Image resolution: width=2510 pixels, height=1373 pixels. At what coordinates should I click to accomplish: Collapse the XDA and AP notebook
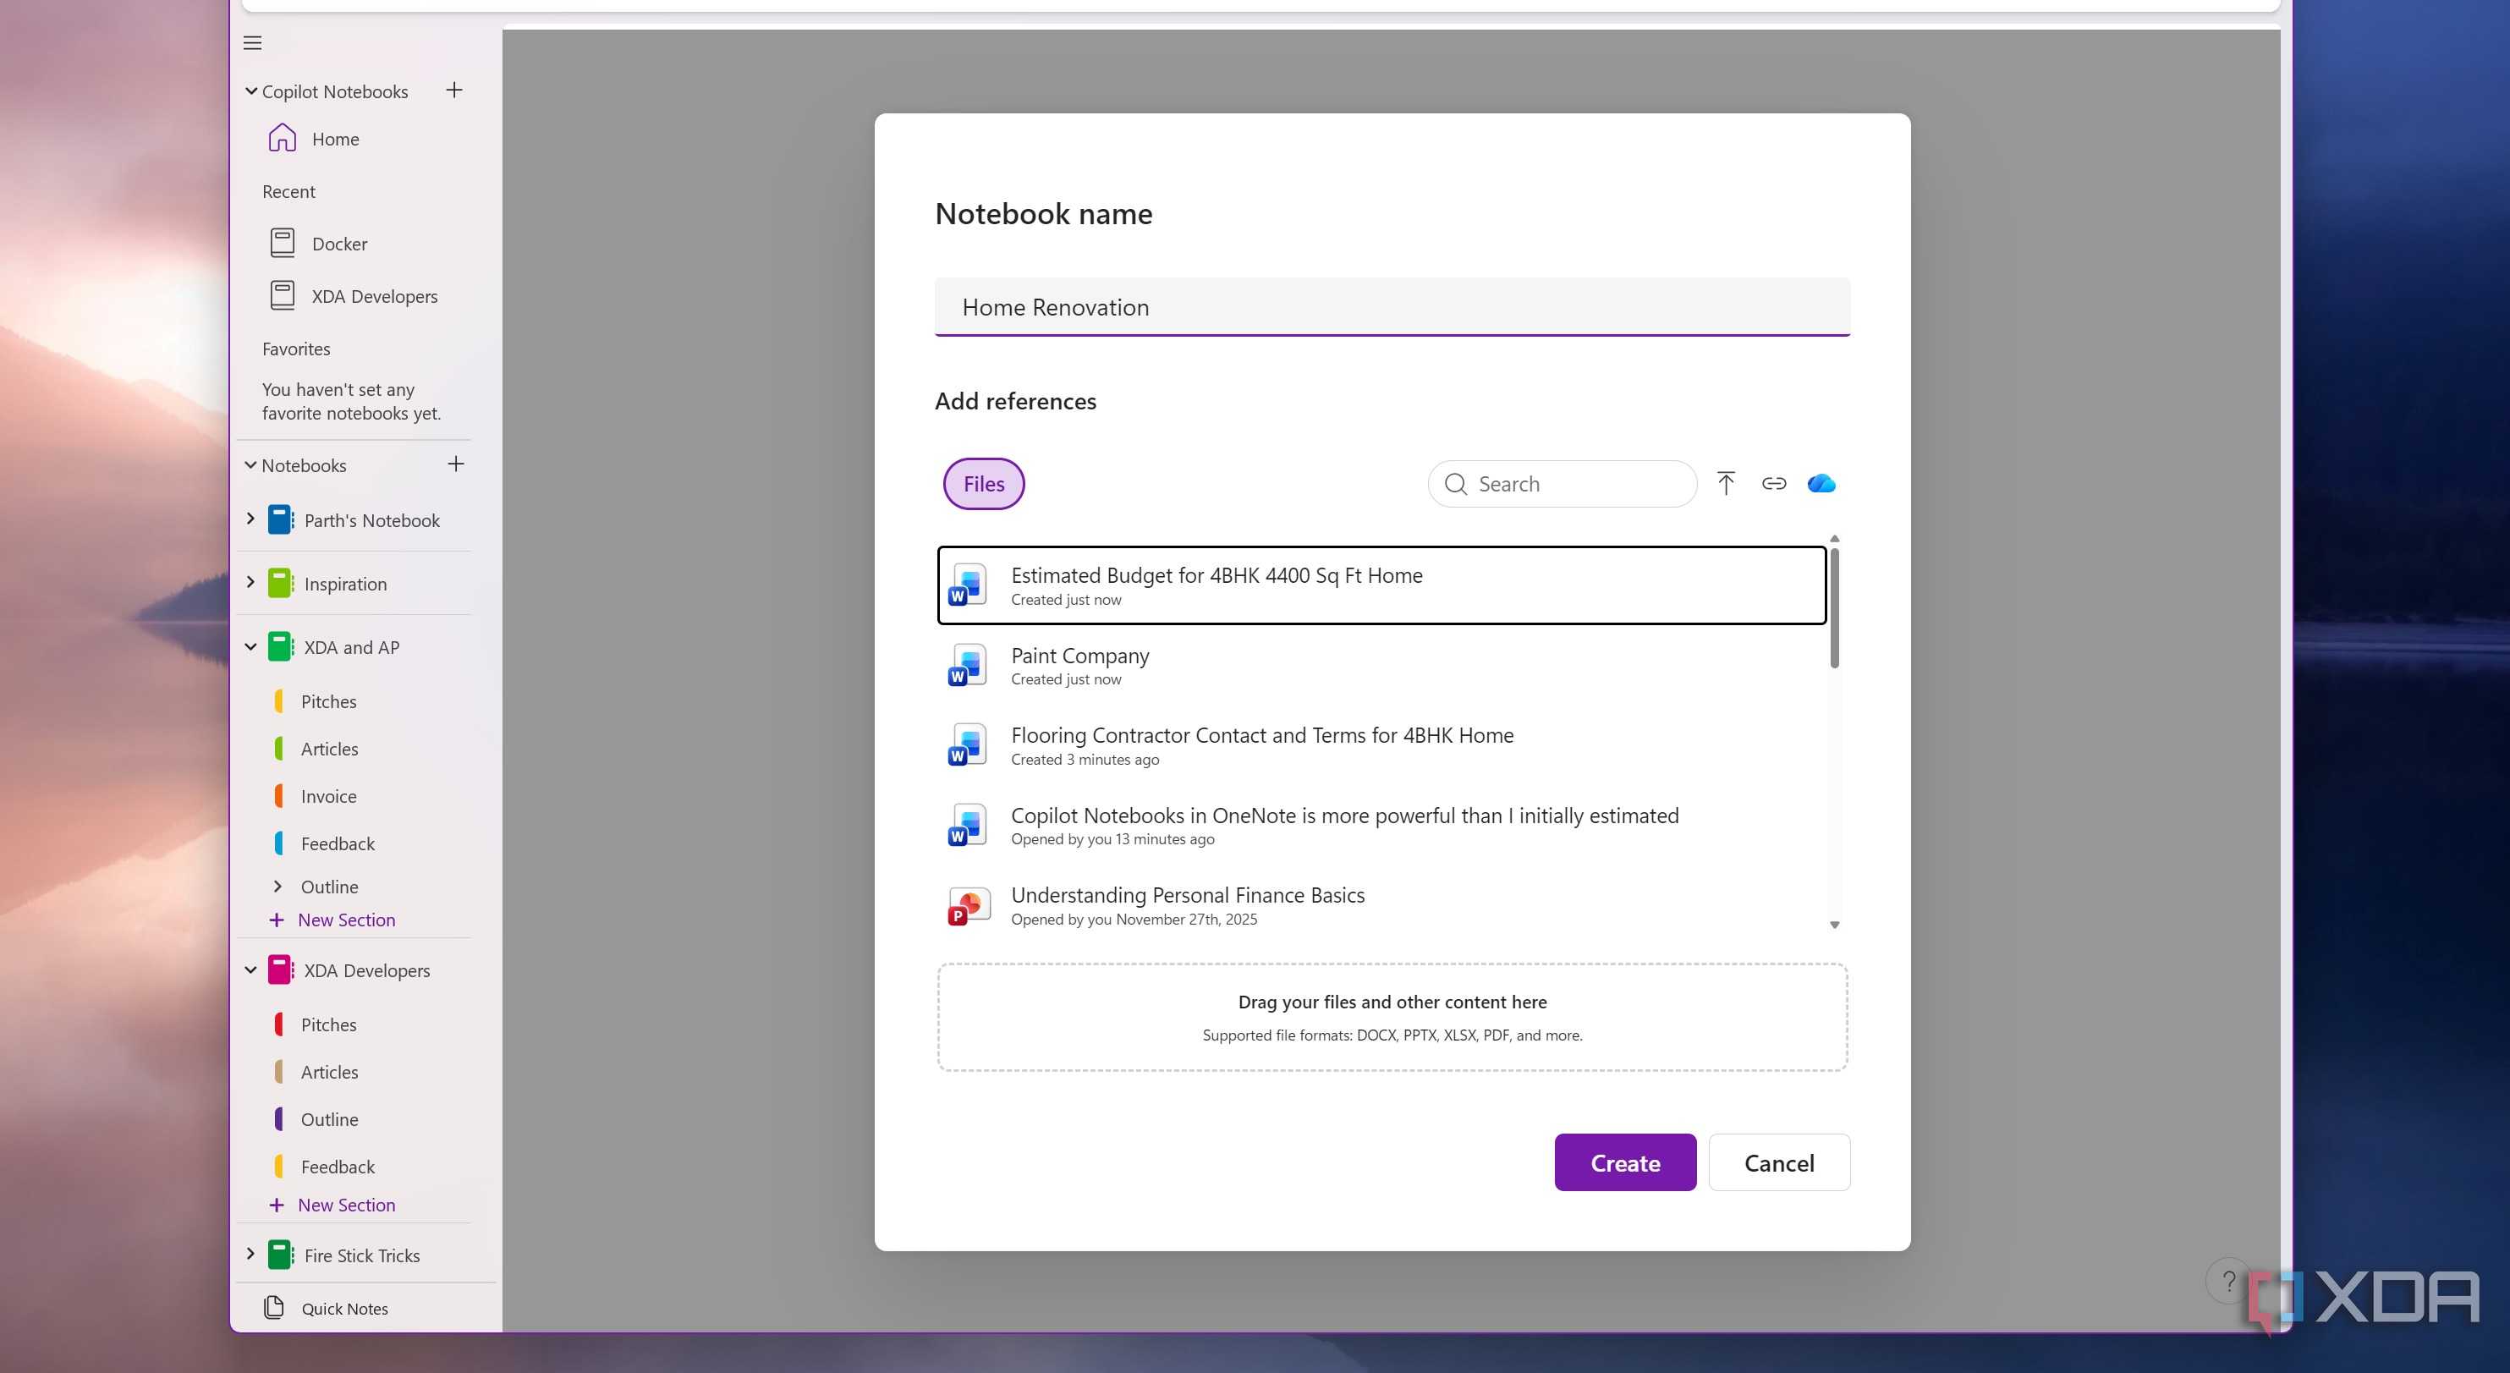[250, 647]
